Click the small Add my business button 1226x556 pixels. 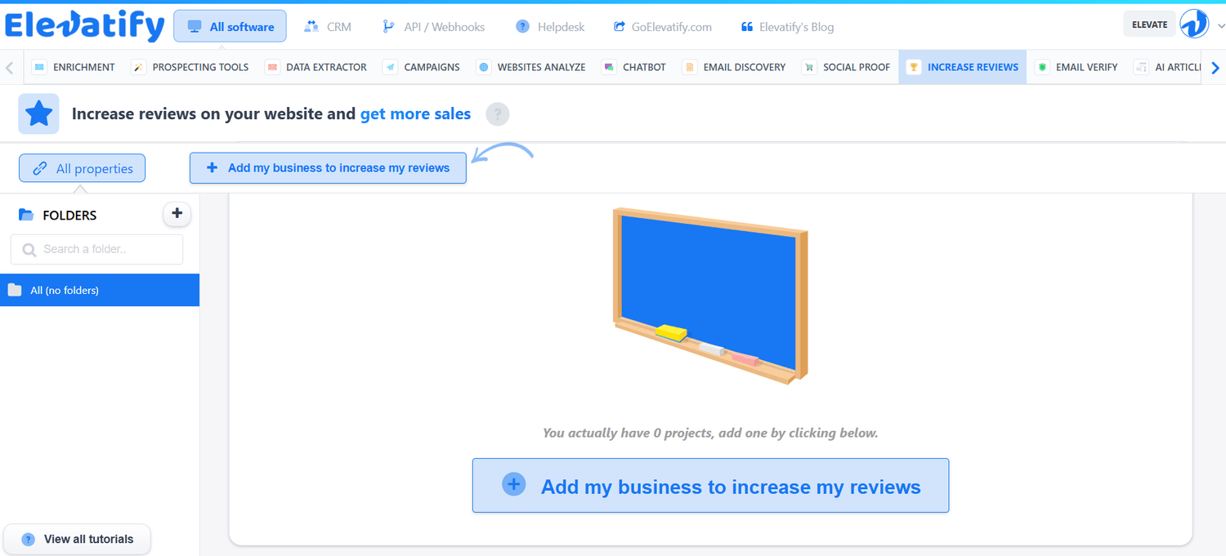coord(328,168)
